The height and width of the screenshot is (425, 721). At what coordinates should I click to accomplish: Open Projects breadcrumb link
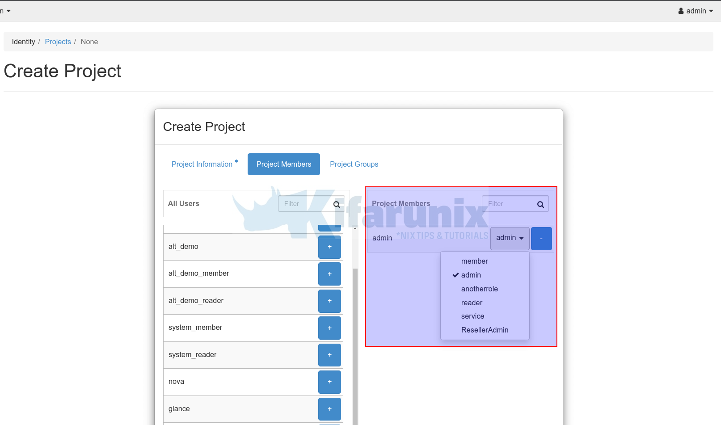pyautogui.click(x=58, y=42)
